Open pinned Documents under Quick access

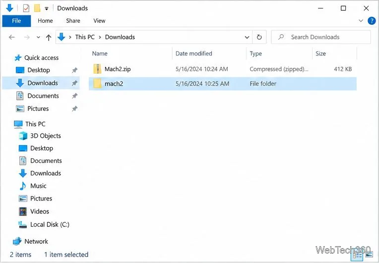click(43, 96)
